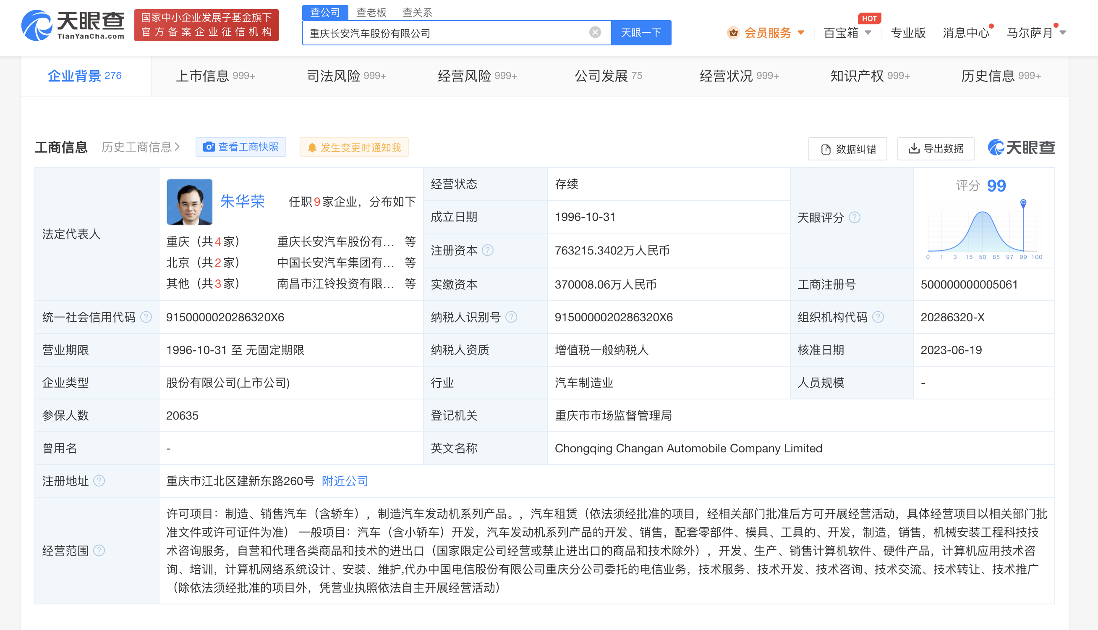Click the score marker on rating chart

coord(1023,203)
